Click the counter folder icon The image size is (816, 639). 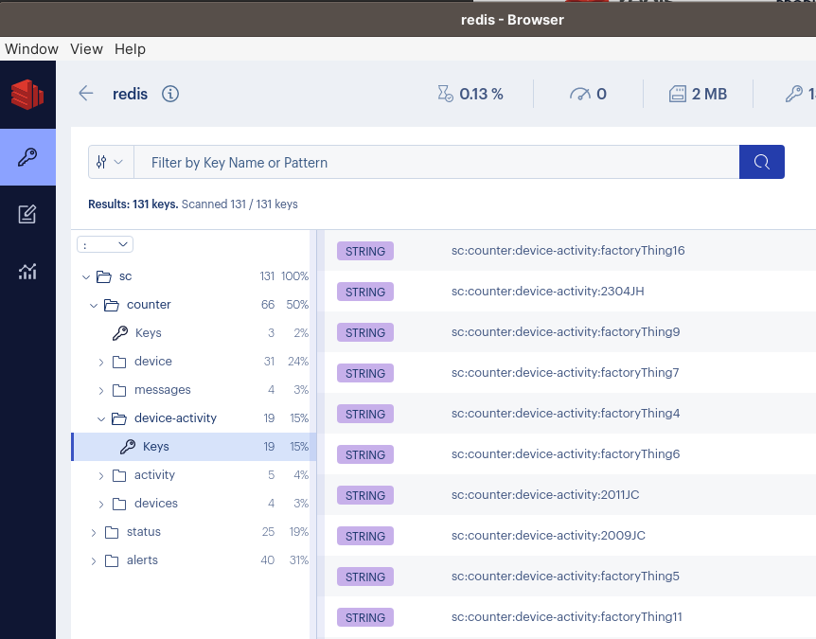coord(112,305)
